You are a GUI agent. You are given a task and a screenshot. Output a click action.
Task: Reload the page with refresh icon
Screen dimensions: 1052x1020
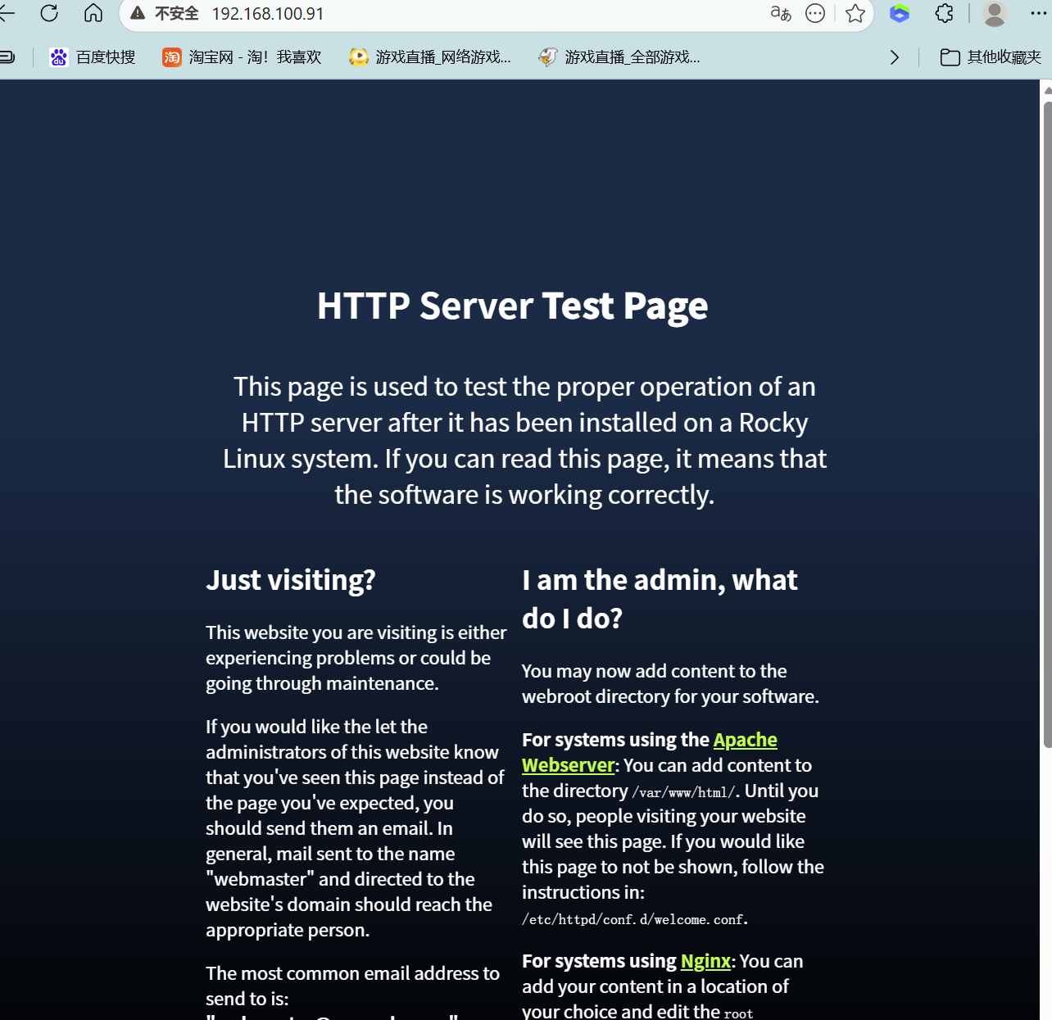point(49,13)
